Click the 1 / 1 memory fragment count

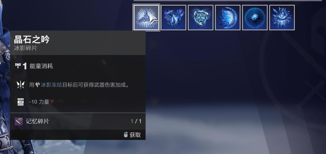[x=136, y=121]
